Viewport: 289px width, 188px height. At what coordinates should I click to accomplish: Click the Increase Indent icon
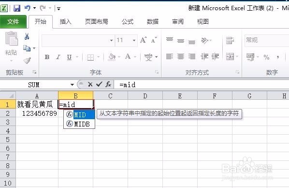(x=215, y=56)
